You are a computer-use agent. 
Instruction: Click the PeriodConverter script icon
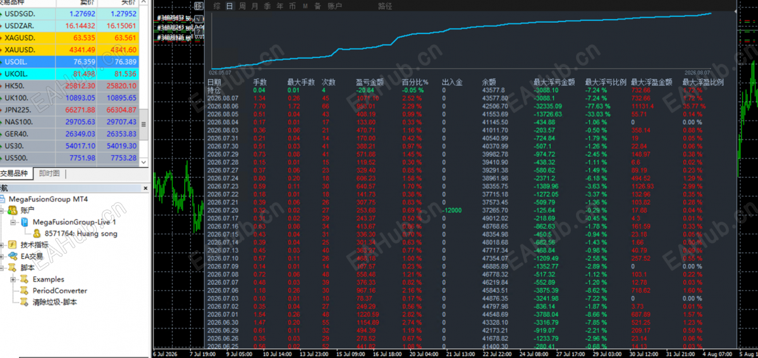(23, 291)
